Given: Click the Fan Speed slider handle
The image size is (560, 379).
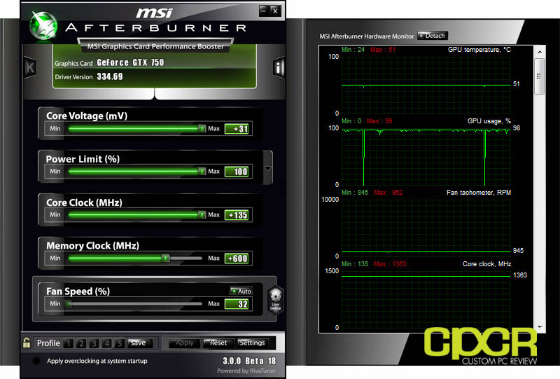Looking at the screenshot, I should 69,303.
